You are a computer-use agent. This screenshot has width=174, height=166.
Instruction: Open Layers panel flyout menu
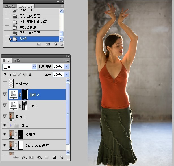tap(67, 60)
